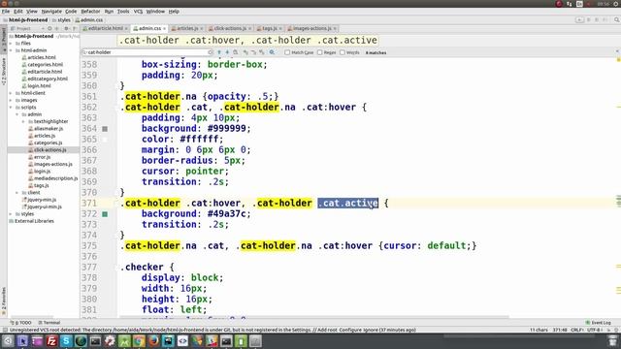This screenshot has height=349, width=621.
Task: Open the Terminal tool window
Action: point(50,323)
